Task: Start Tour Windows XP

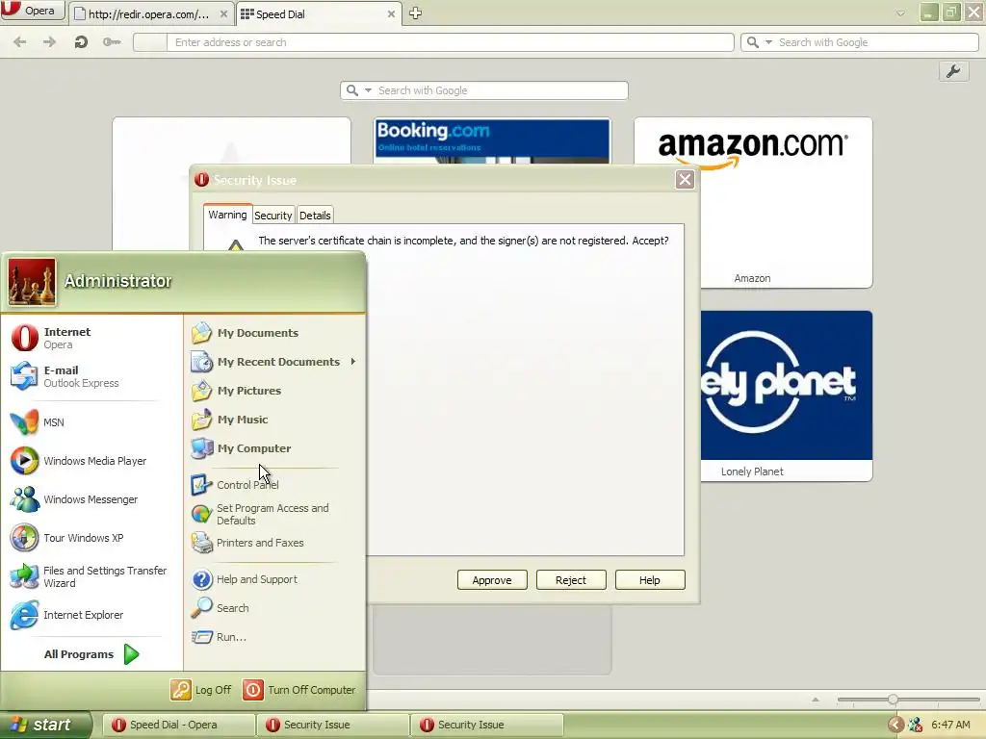Action: [x=91, y=538]
